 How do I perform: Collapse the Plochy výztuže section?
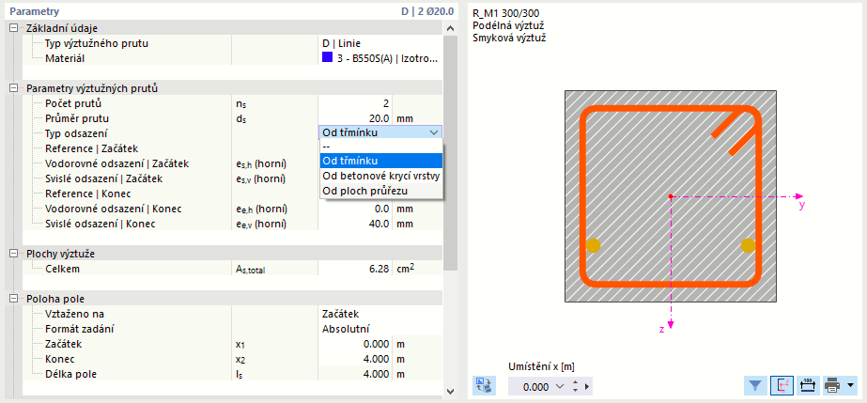tap(14, 254)
